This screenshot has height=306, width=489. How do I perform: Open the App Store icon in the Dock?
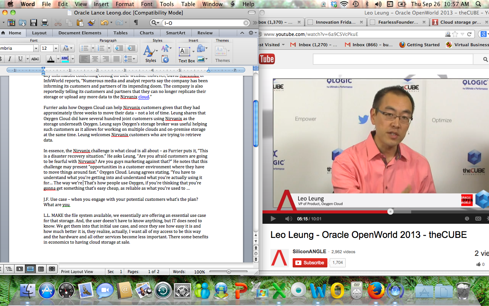47,290
